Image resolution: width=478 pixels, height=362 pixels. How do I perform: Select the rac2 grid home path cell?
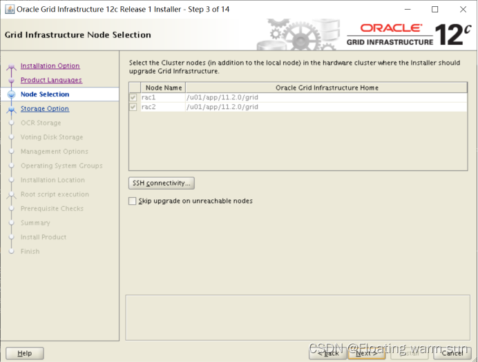[326, 107]
